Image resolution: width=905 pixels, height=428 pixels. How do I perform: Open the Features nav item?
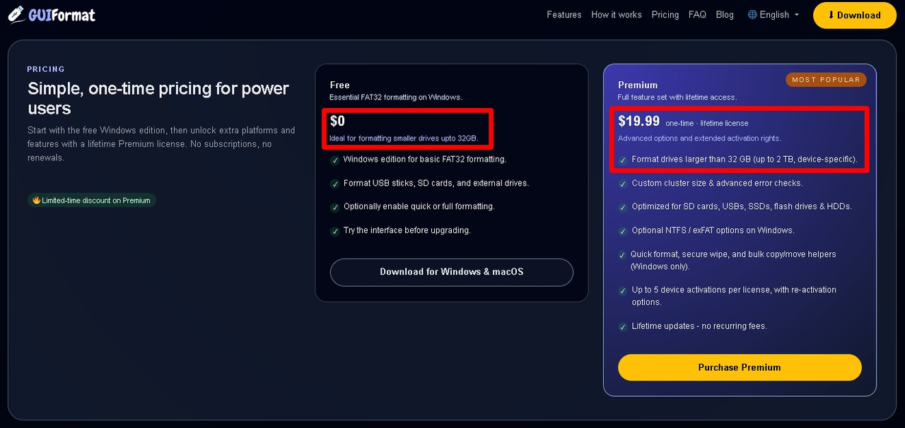[x=564, y=15]
